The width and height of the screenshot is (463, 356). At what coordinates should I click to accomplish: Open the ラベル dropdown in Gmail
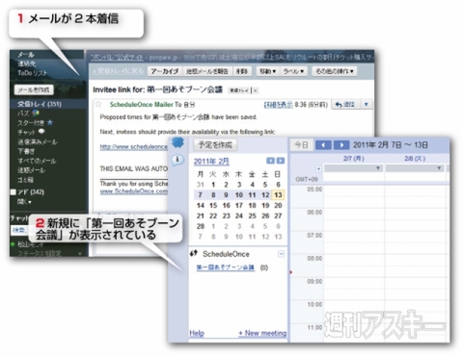pos(294,71)
